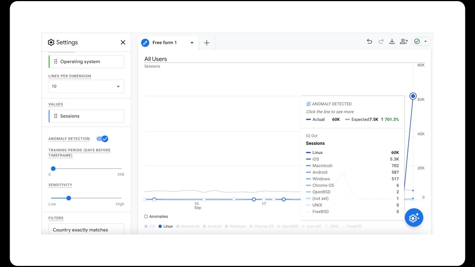Toggle (not set) series in chart legend
Image resolution: width=475 pixels, height=267 pixels.
click(x=311, y=226)
